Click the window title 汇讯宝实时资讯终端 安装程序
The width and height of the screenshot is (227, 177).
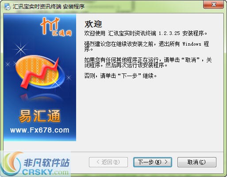(49, 7)
